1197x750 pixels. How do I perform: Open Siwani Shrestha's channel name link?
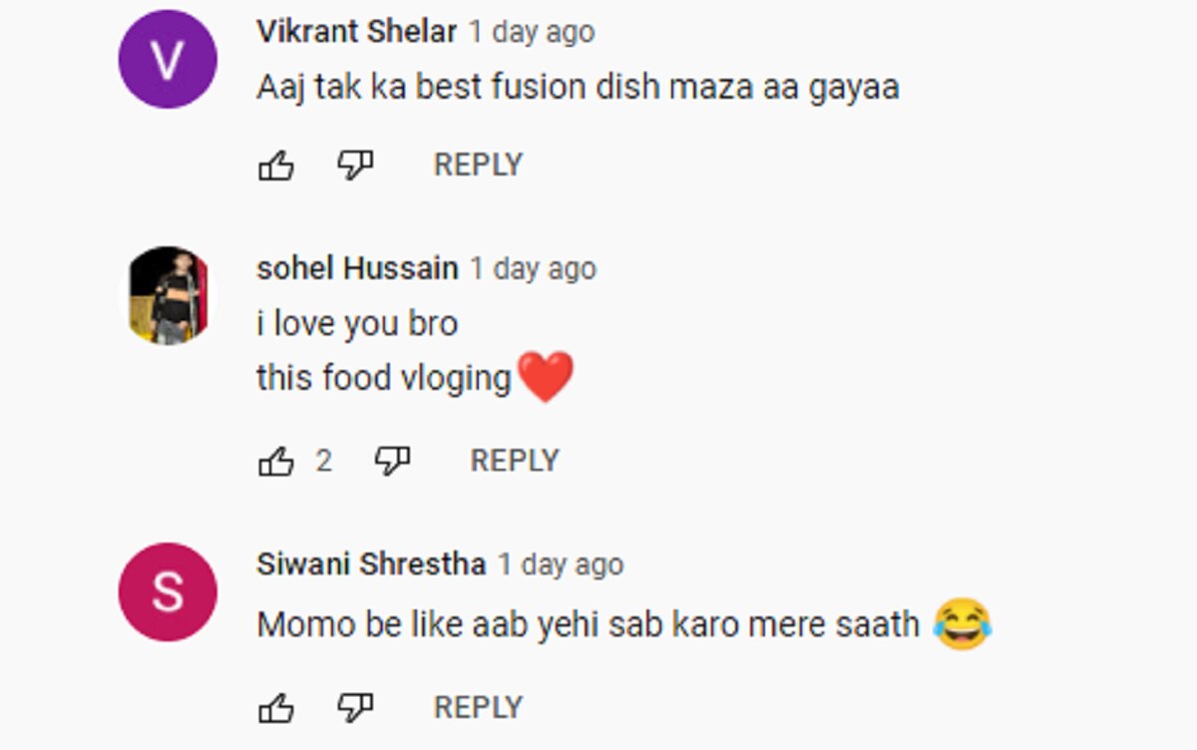(x=371, y=564)
